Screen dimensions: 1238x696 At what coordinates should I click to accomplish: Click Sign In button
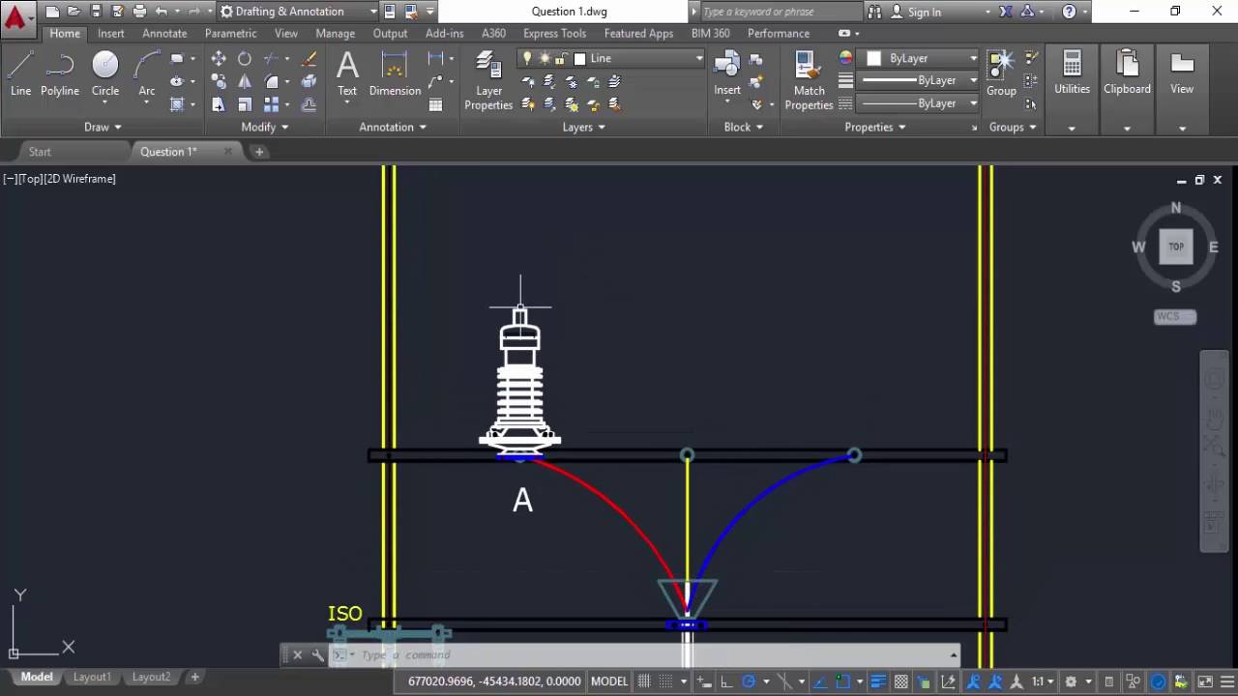[x=924, y=12]
